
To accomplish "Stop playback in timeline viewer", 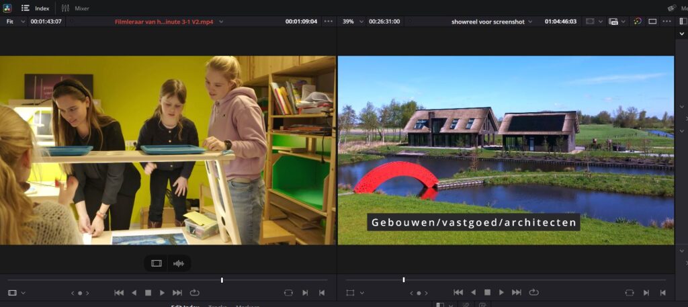I will click(x=488, y=292).
